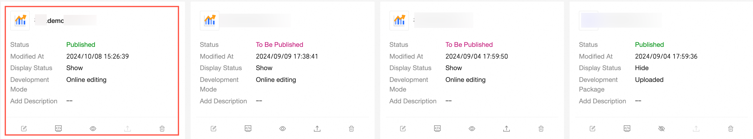Toggle eye icon on 2024/09/09 card
Screen dimensions: 753x139
click(x=282, y=128)
